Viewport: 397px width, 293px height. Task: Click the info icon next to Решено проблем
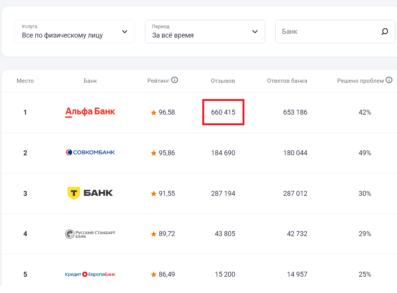pos(389,80)
